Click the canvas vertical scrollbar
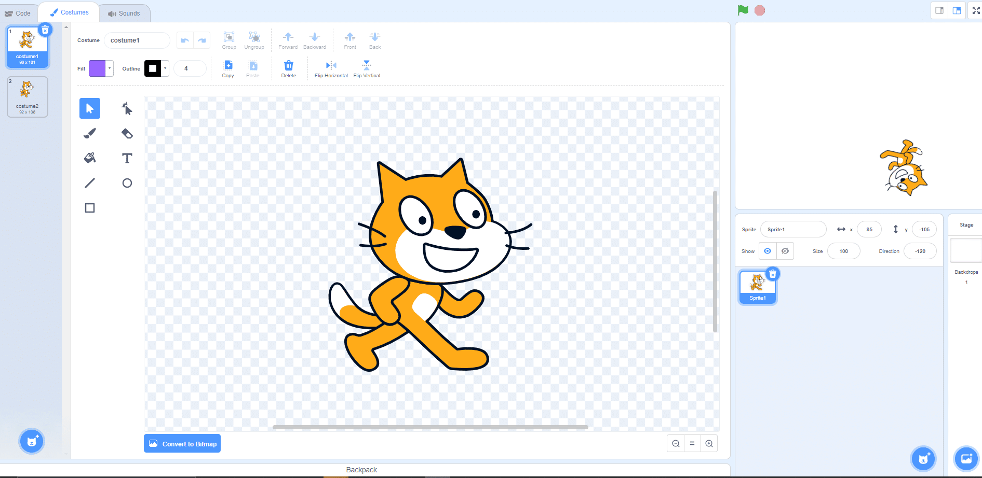This screenshot has height=478, width=982. coord(715,261)
